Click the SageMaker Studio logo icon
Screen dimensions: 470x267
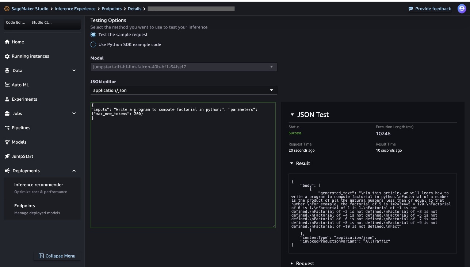(7, 9)
